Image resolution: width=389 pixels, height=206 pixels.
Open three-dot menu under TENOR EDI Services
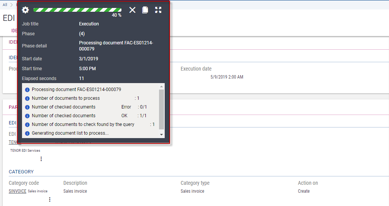click(x=41, y=159)
